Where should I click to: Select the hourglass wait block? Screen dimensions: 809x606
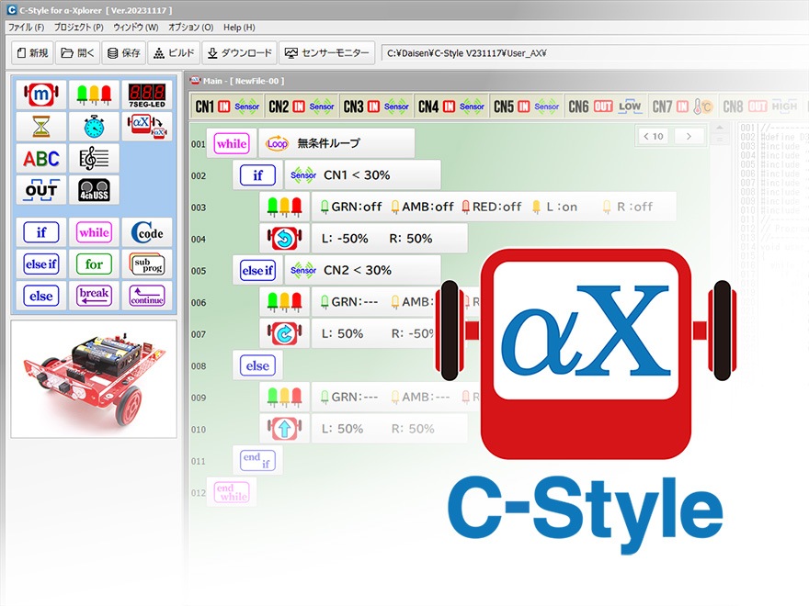click(40, 127)
